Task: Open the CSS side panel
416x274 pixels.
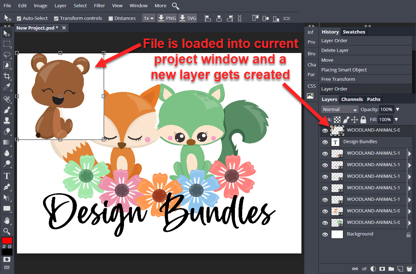Action: click(312, 86)
